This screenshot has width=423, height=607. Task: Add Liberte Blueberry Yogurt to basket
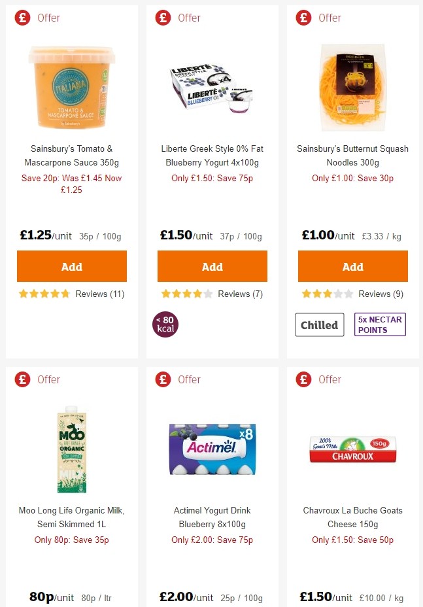click(212, 266)
